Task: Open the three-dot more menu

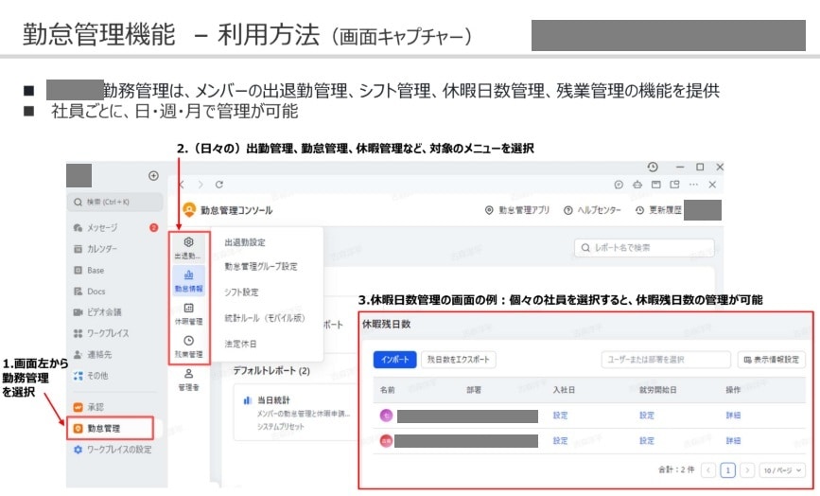Action: click(693, 185)
